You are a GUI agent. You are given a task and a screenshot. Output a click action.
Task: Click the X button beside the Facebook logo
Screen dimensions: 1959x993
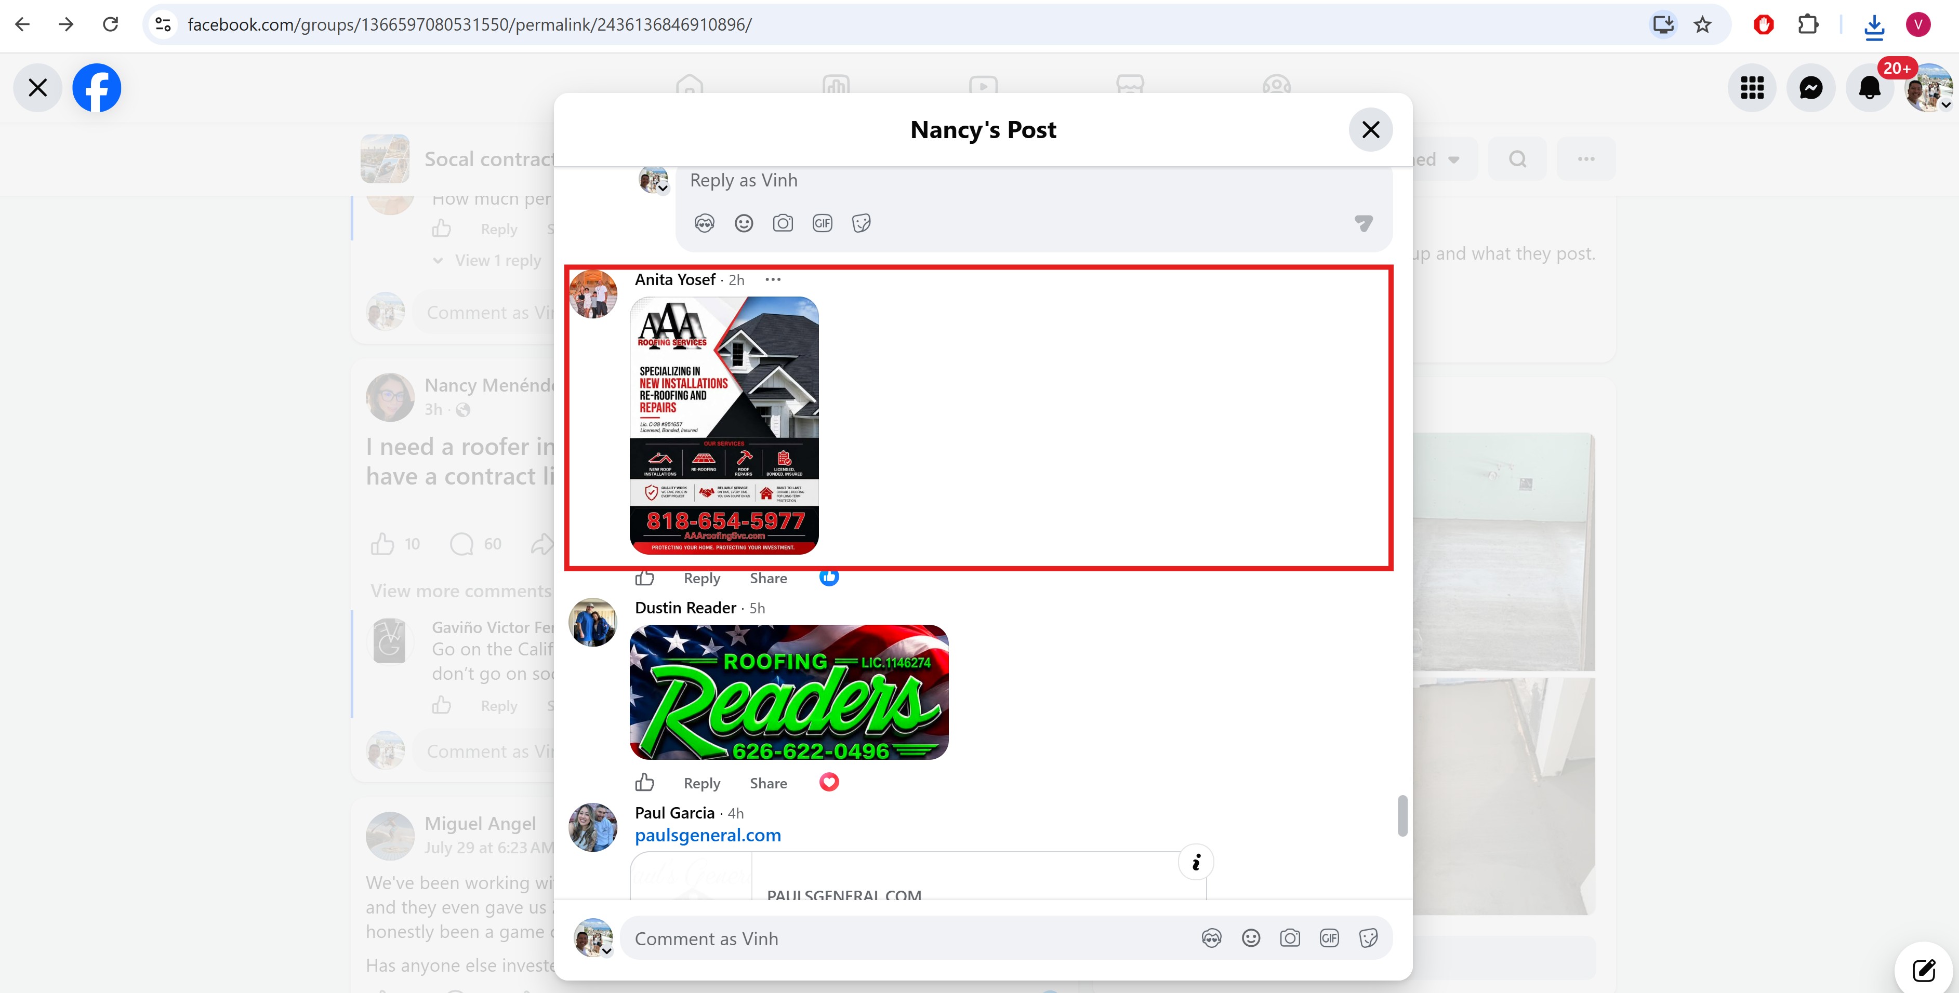(x=37, y=87)
